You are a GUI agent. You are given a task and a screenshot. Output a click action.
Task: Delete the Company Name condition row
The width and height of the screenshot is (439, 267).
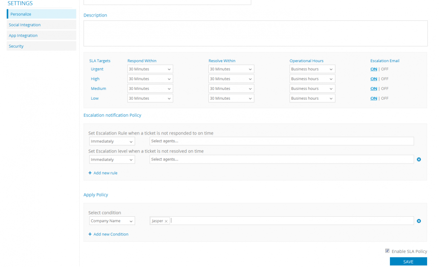(419, 221)
